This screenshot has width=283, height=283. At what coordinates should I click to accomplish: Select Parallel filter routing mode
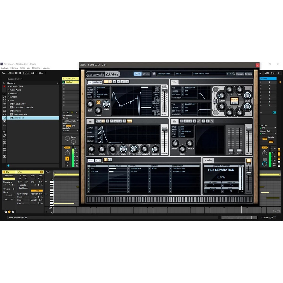click(x=234, y=99)
